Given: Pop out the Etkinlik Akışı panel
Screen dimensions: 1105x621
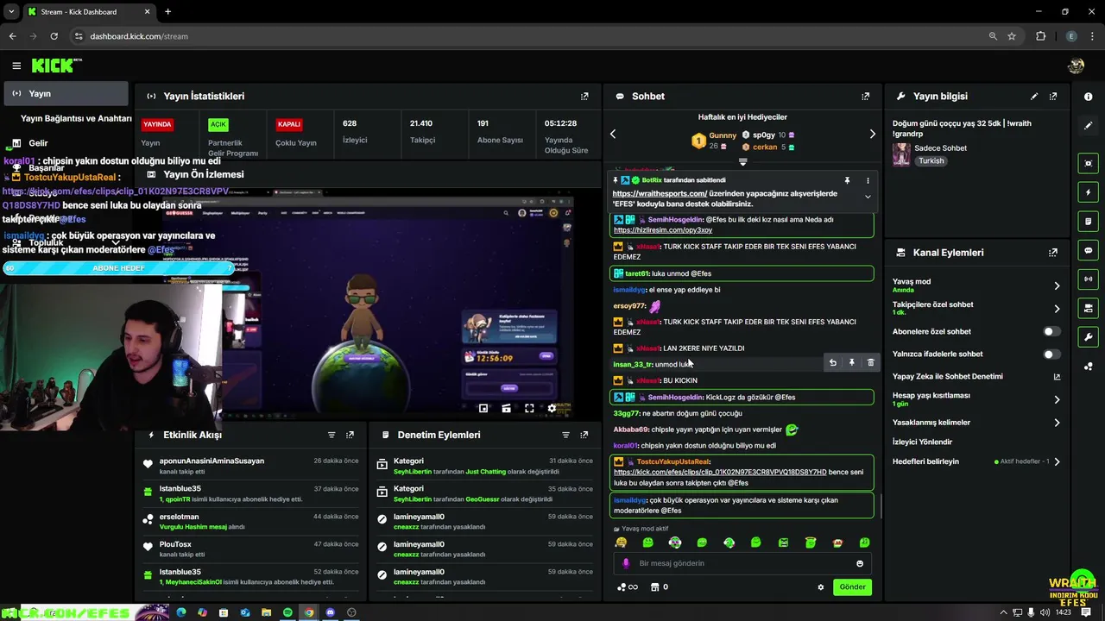Looking at the screenshot, I should click(350, 435).
